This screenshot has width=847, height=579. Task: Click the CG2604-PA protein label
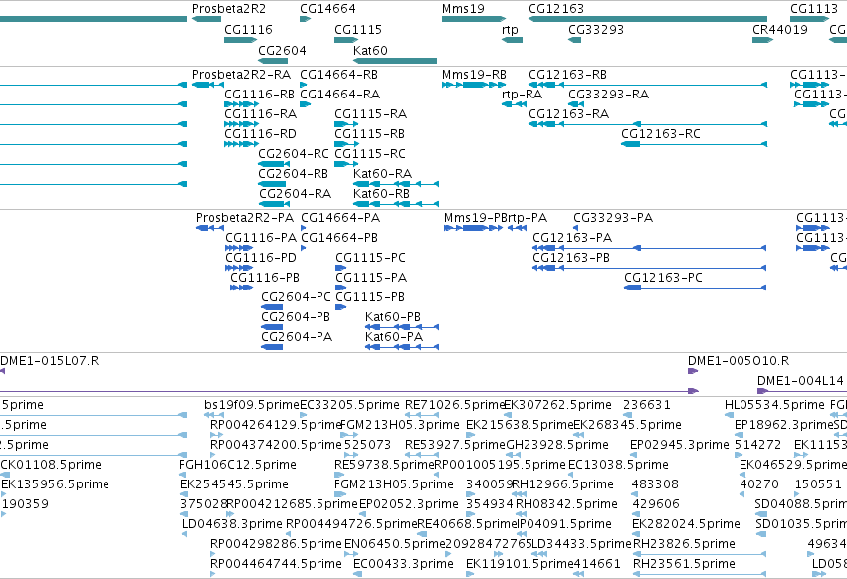pyautogui.click(x=297, y=337)
